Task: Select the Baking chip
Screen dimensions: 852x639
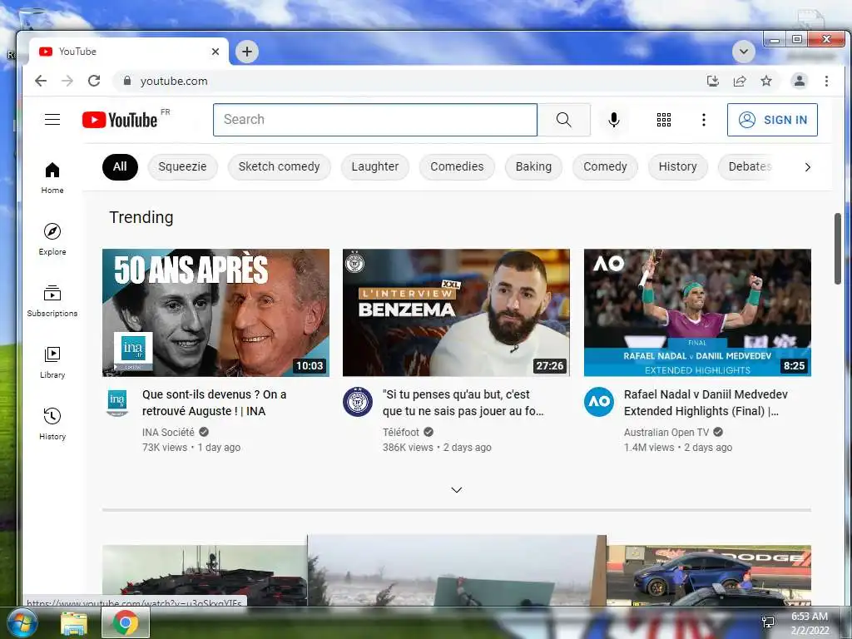Action: click(533, 166)
